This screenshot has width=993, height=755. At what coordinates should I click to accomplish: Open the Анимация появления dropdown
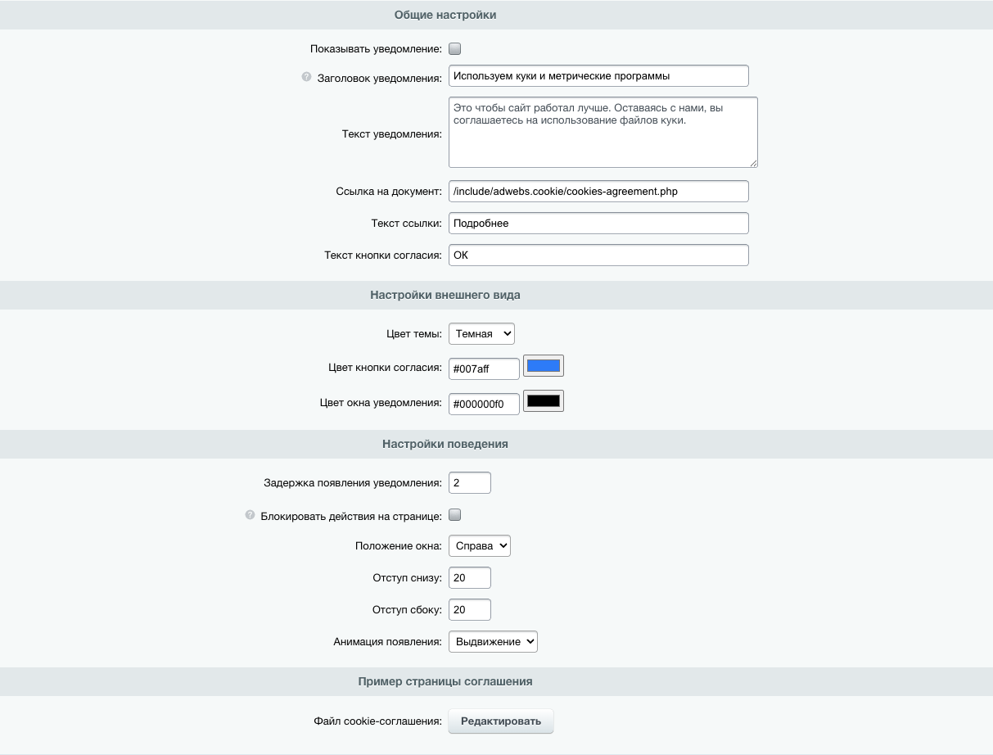[493, 642]
